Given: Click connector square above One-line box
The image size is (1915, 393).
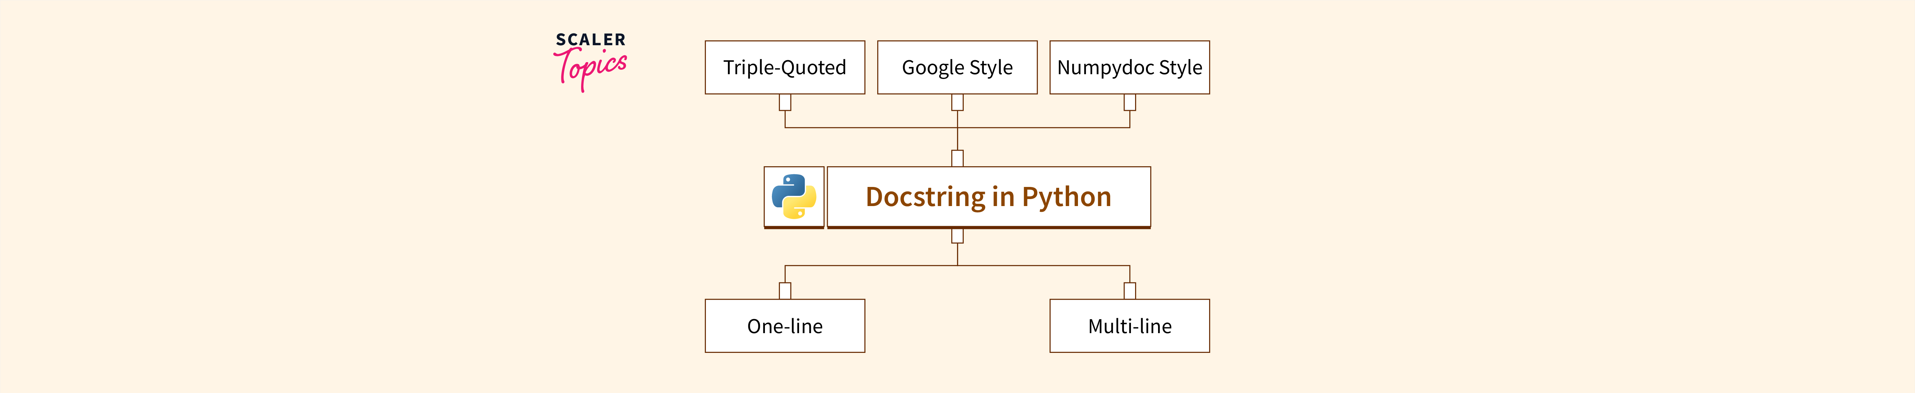Looking at the screenshot, I should click(x=785, y=291).
